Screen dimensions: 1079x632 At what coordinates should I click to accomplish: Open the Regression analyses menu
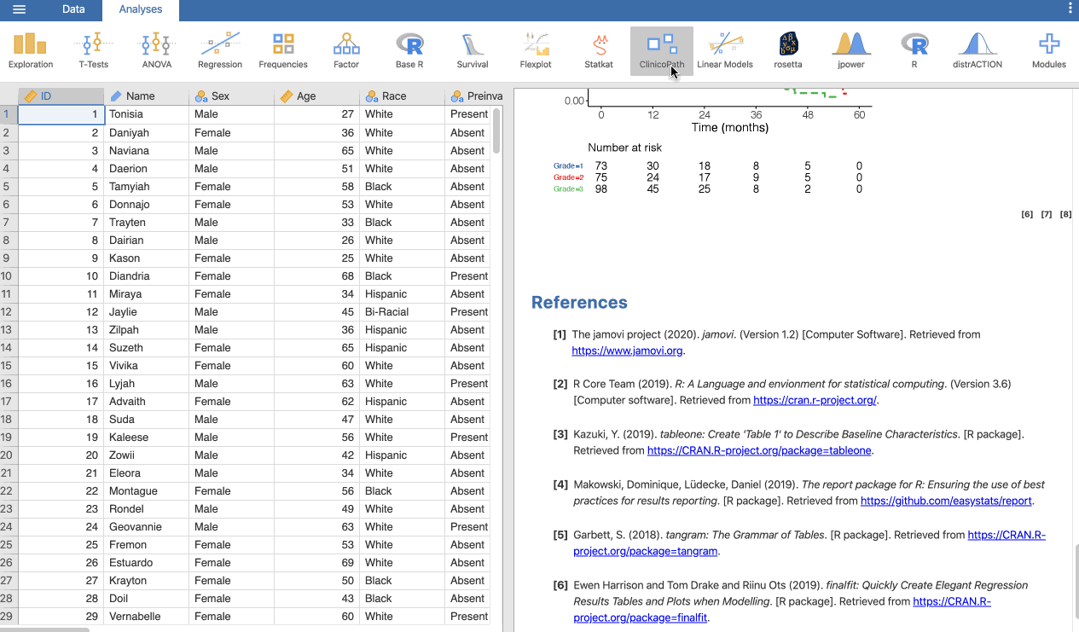(220, 51)
